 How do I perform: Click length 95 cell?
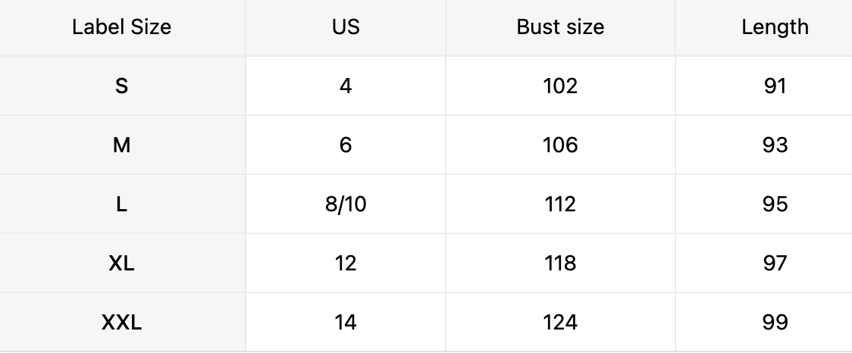pos(775,205)
